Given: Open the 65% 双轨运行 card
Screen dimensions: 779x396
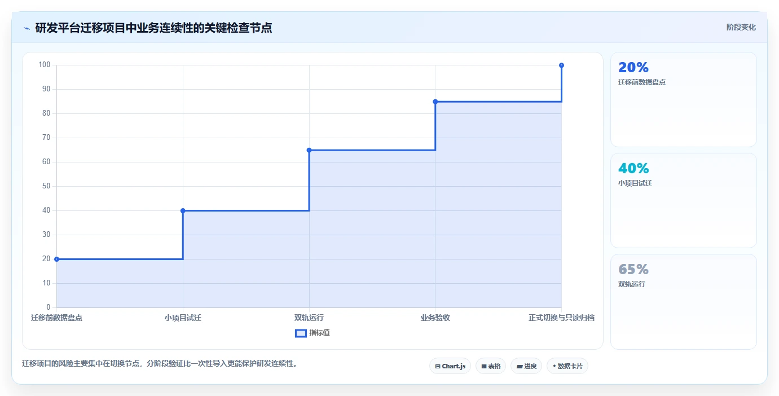Looking at the screenshot, I should 683,302.
